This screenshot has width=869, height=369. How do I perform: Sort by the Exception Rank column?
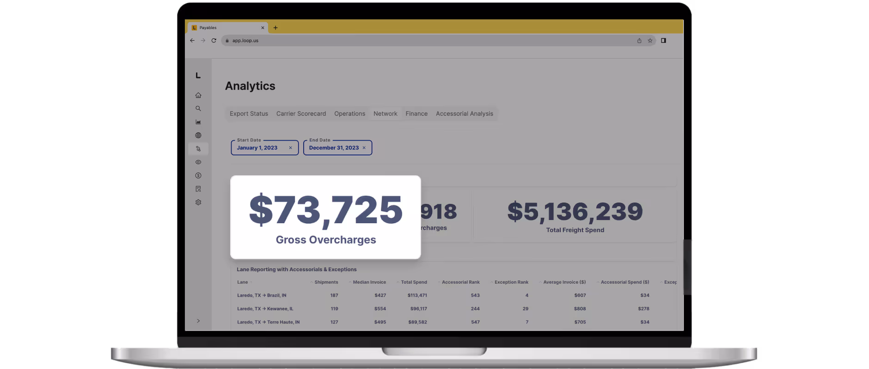511,282
